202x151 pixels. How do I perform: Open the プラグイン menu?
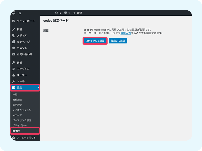tap(23, 69)
